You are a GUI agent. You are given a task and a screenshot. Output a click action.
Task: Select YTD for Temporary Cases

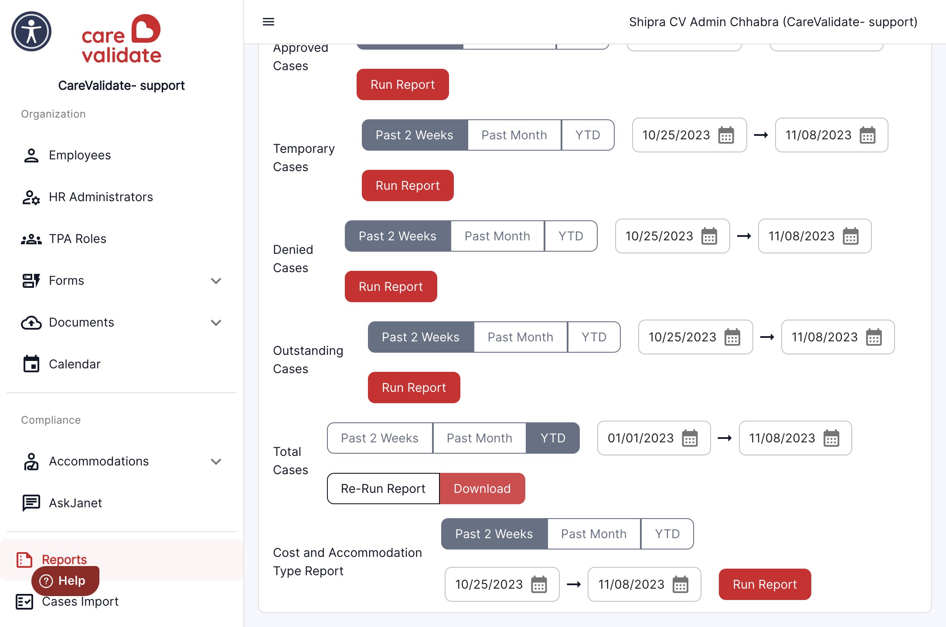click(588, 135)
